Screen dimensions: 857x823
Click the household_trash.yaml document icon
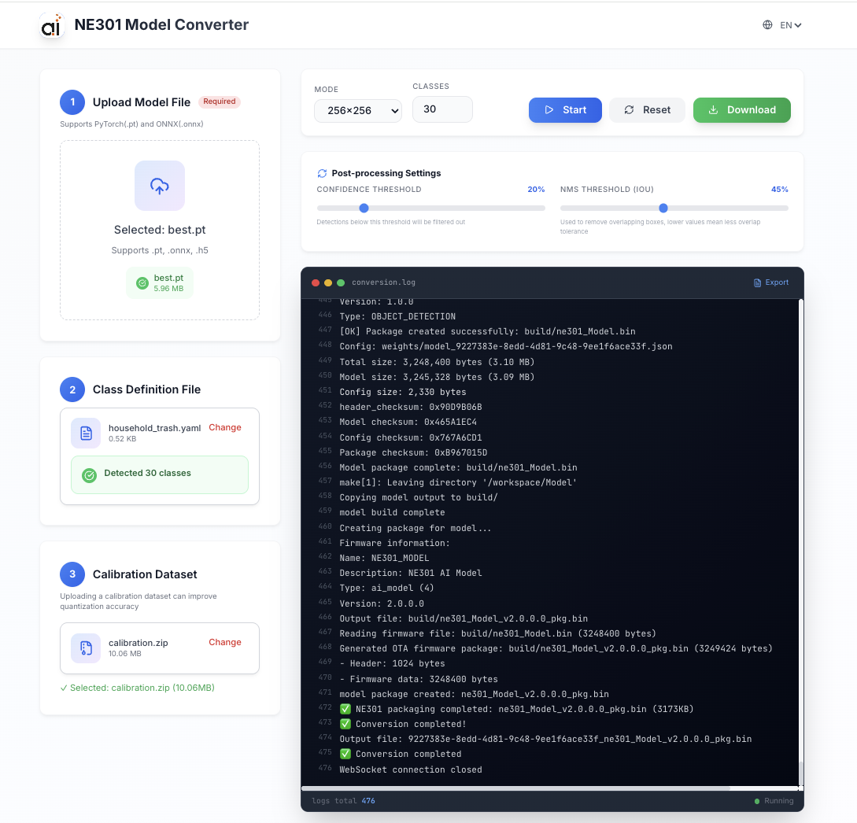click(x=86, y=433)
